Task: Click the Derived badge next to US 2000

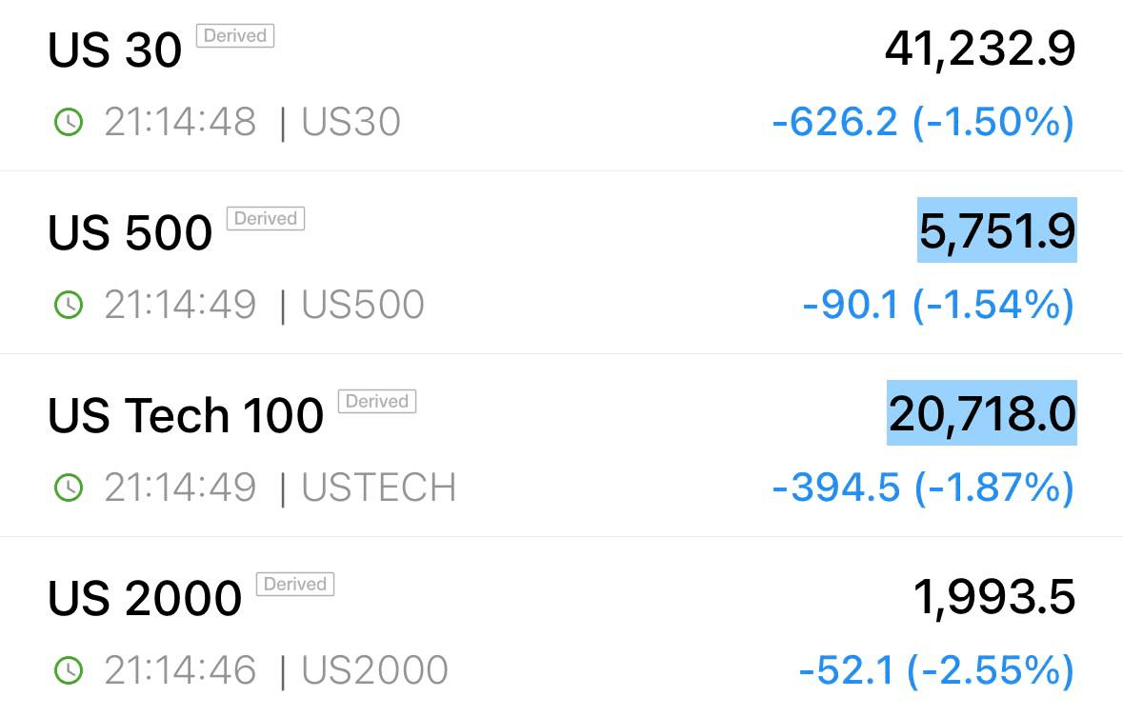Action: 295,584
